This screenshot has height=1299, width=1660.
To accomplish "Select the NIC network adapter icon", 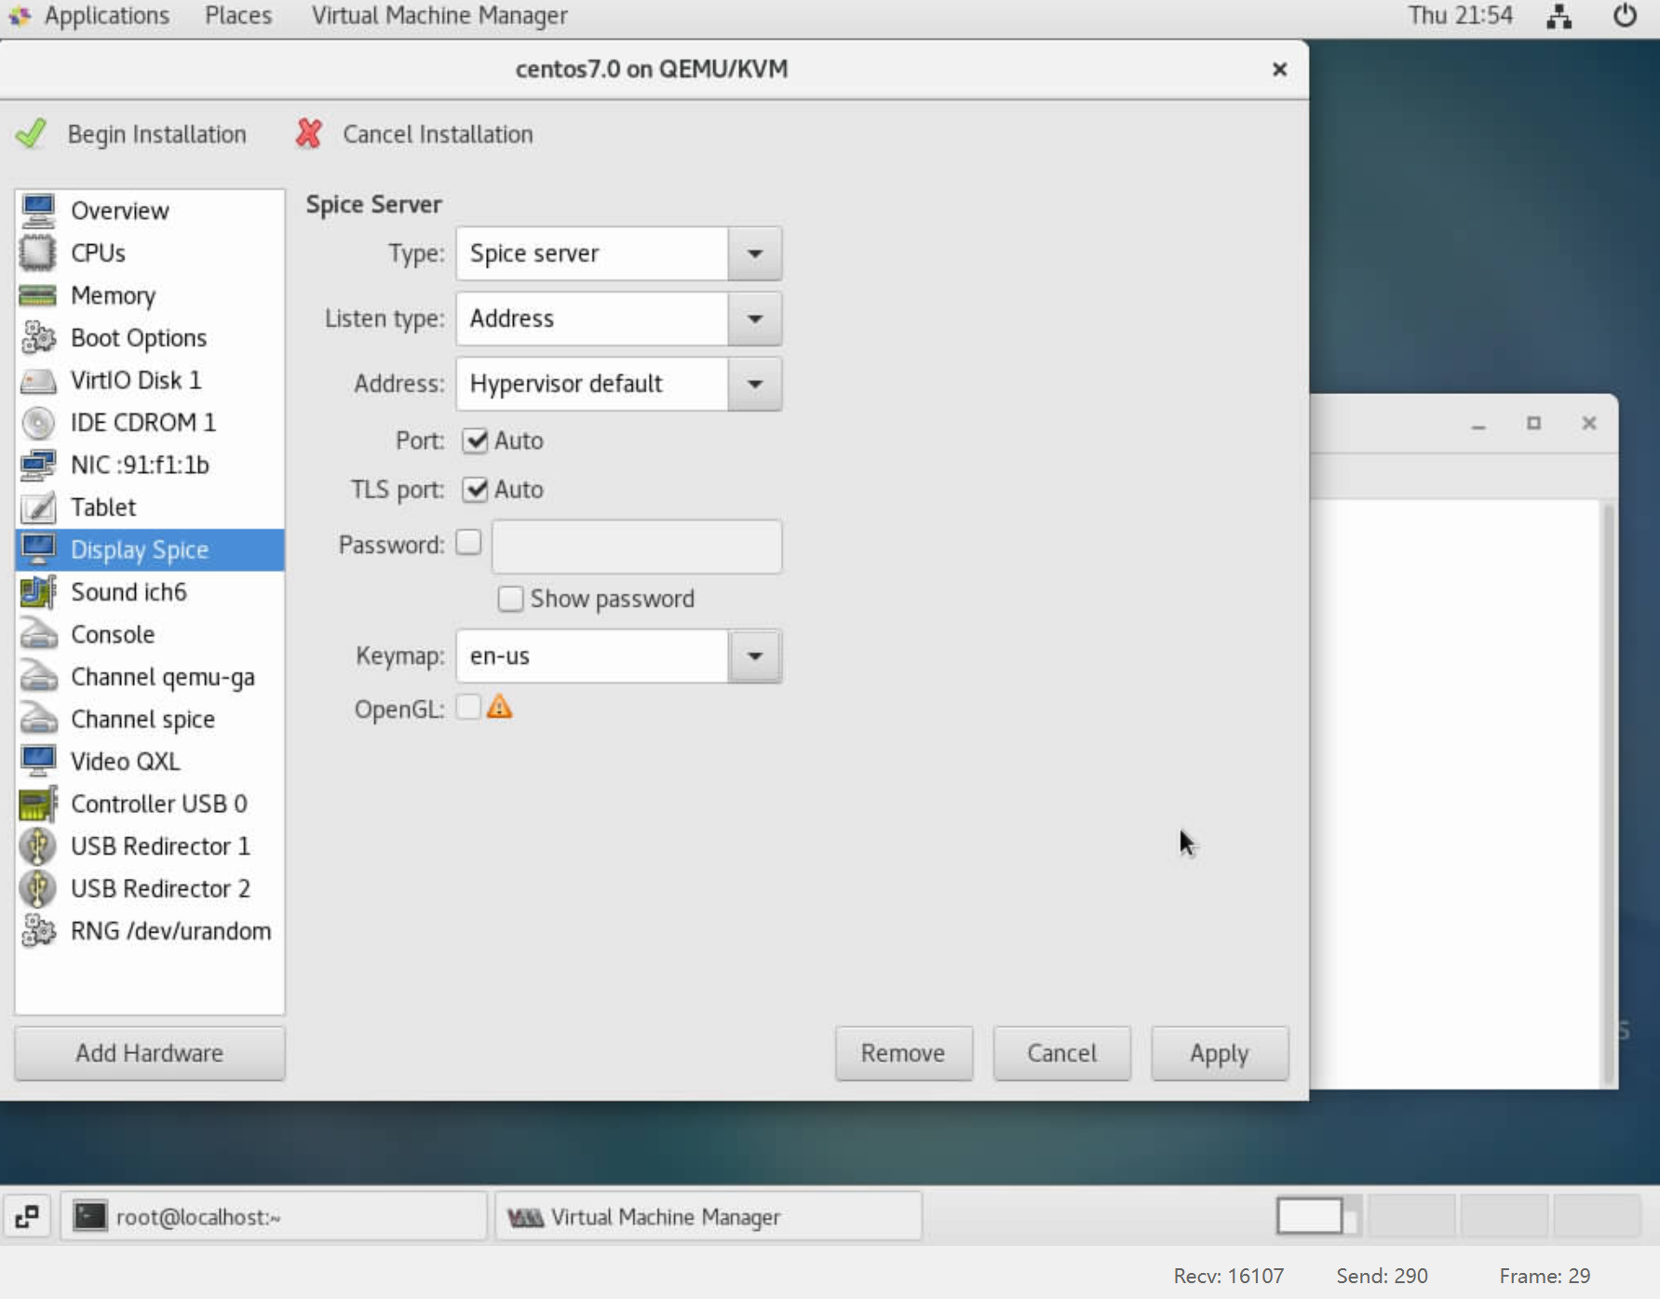I will tap(37, 465).
